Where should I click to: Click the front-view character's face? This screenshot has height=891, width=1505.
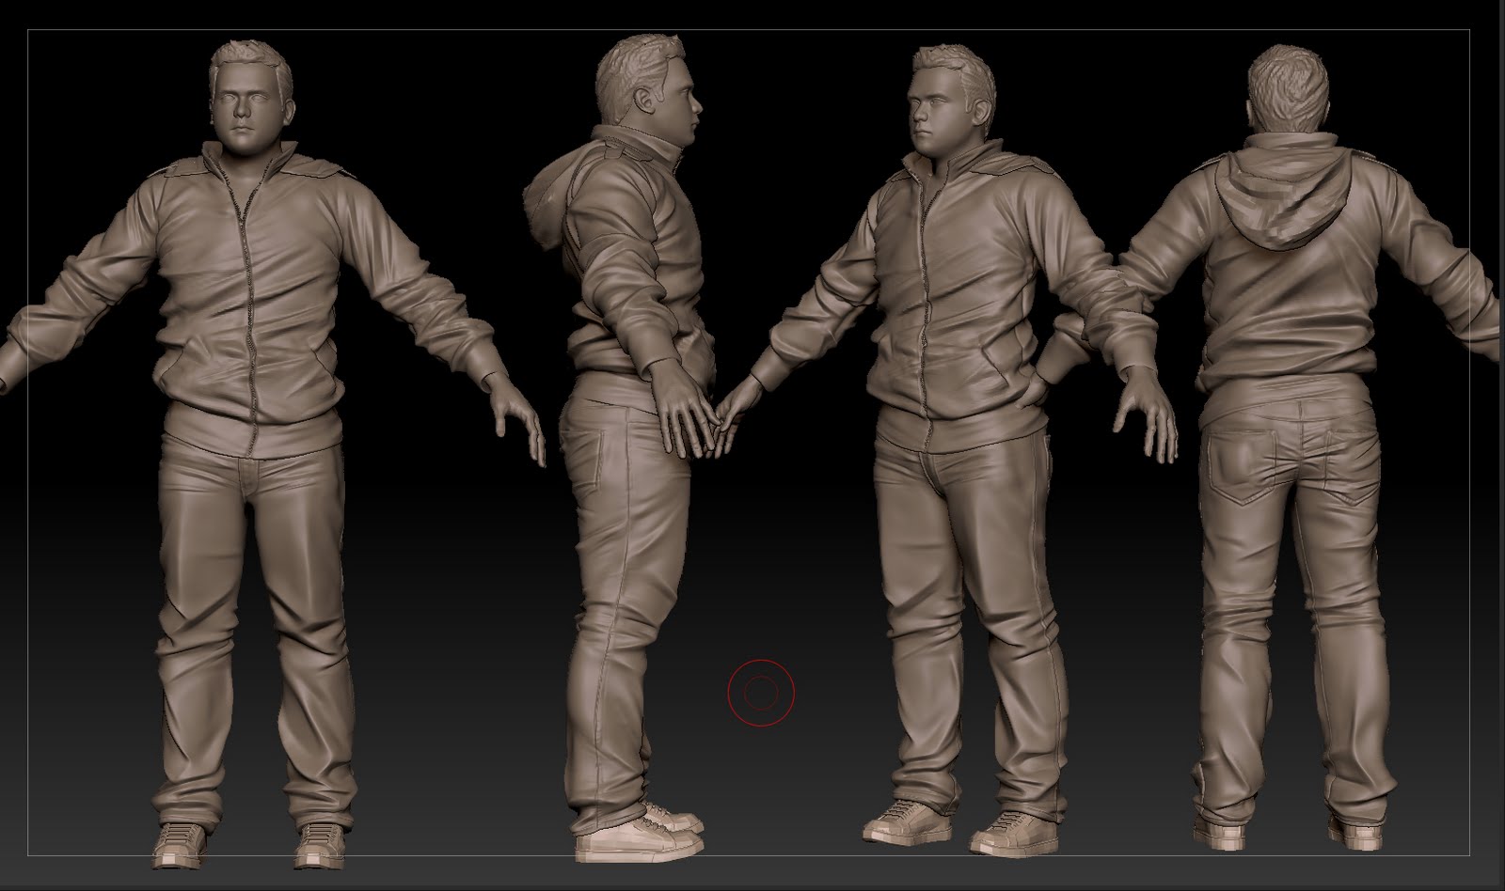[247, 111]
